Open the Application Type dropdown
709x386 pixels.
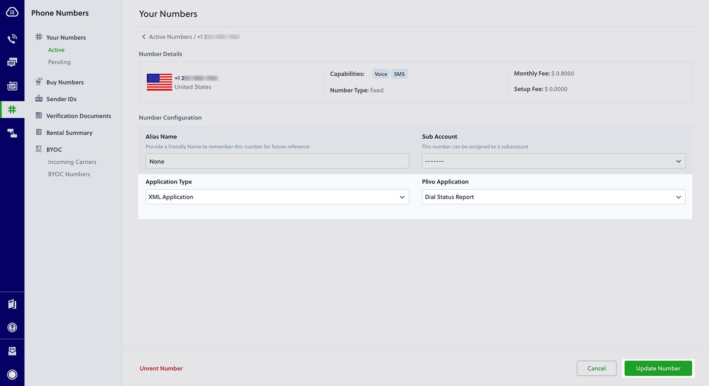pyautogui.click(x=277, y=197)
